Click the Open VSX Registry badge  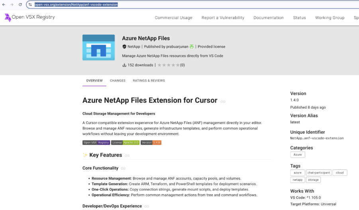[96, 143]
